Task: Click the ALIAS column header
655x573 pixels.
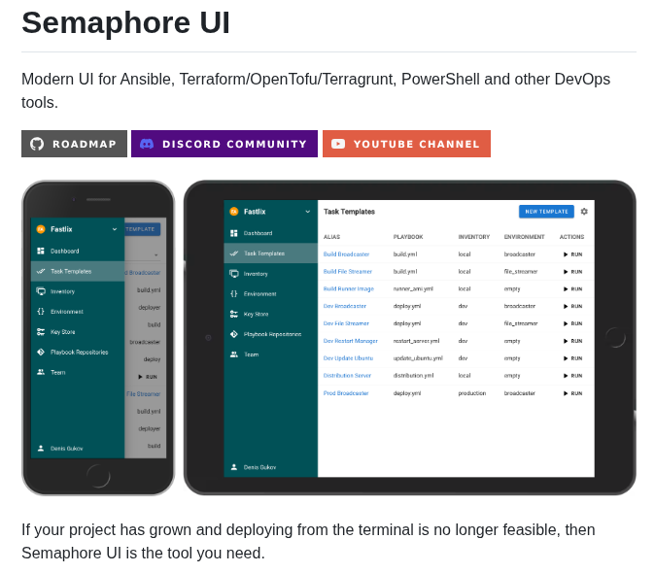Action: tap(331, 237)
